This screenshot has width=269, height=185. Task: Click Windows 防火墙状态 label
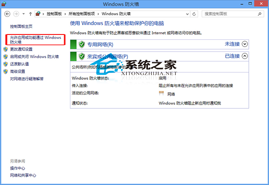(91, 78)
